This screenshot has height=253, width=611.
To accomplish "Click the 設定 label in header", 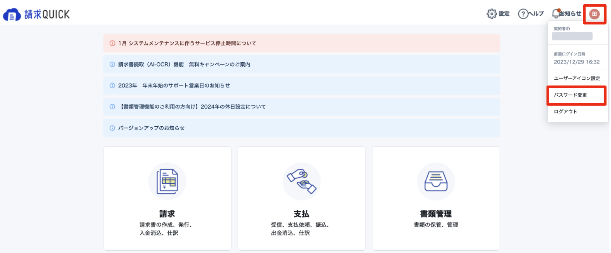I will point(504,14).
